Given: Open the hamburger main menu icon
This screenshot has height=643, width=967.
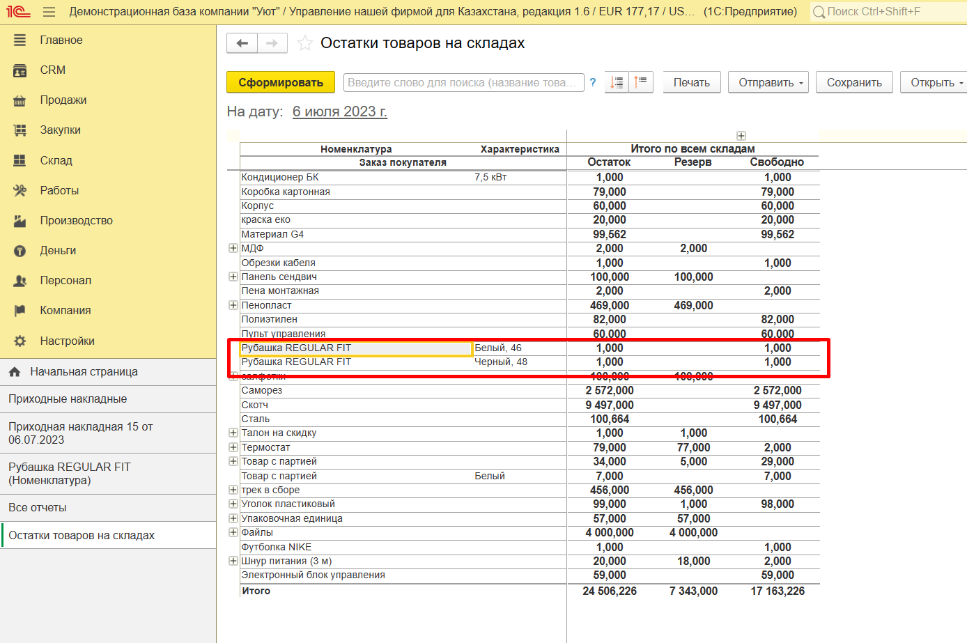Looking at the screenshot, I should pyautogui.click(x=49, y=12).
